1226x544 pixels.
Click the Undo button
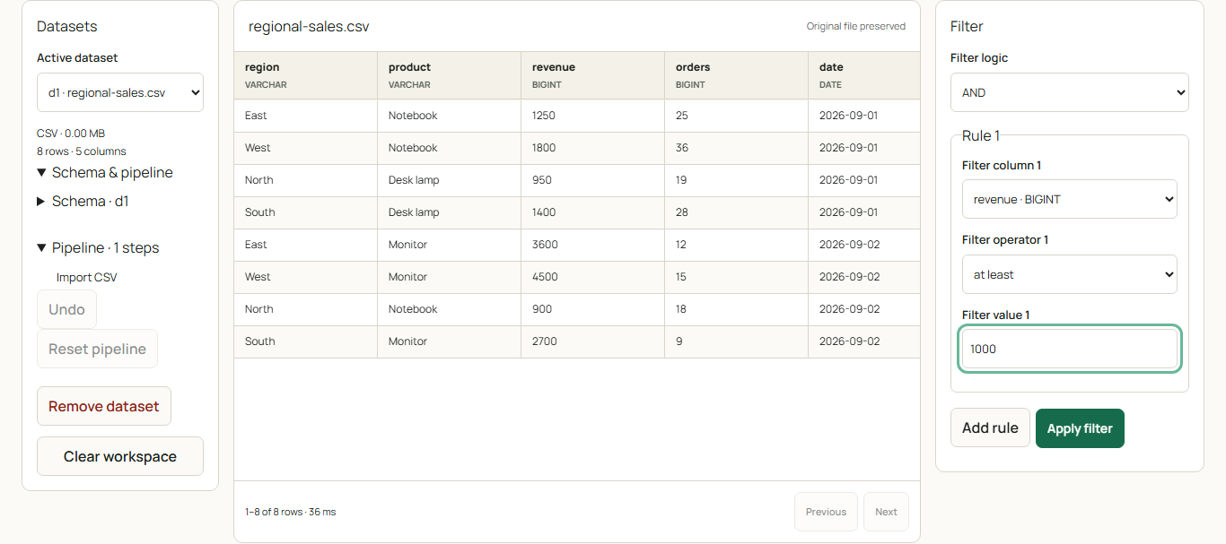point(66,309)
